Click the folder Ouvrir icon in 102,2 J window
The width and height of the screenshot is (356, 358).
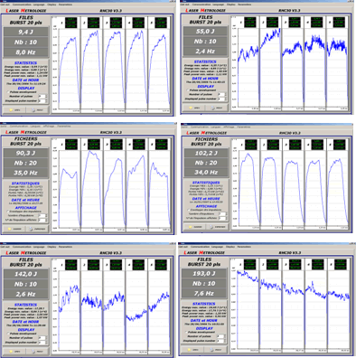point(191,227)
